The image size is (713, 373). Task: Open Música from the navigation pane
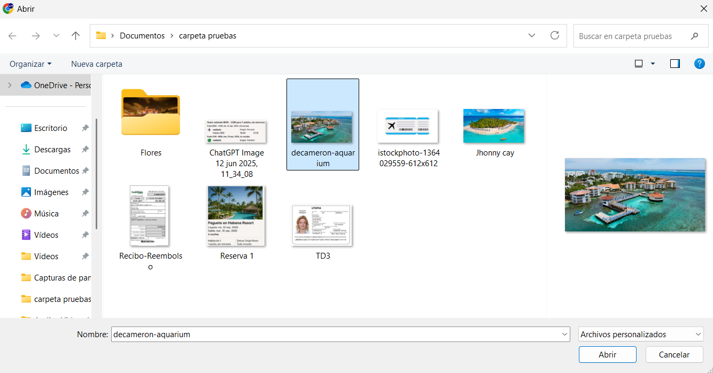point(46,214)
